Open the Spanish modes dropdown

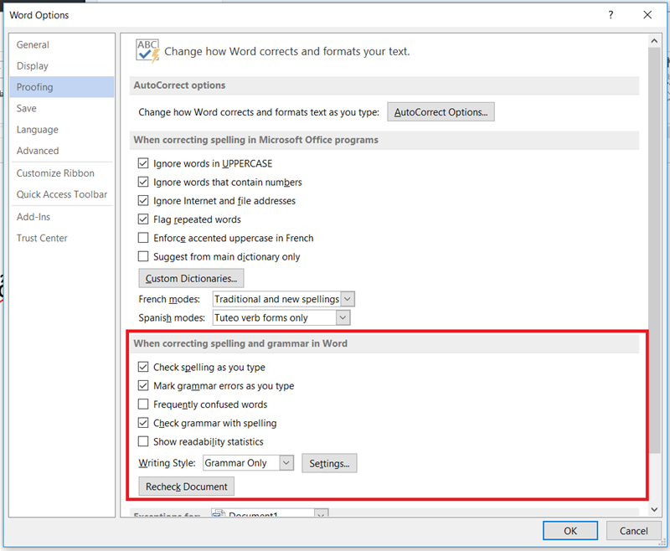tap(342, 318)
